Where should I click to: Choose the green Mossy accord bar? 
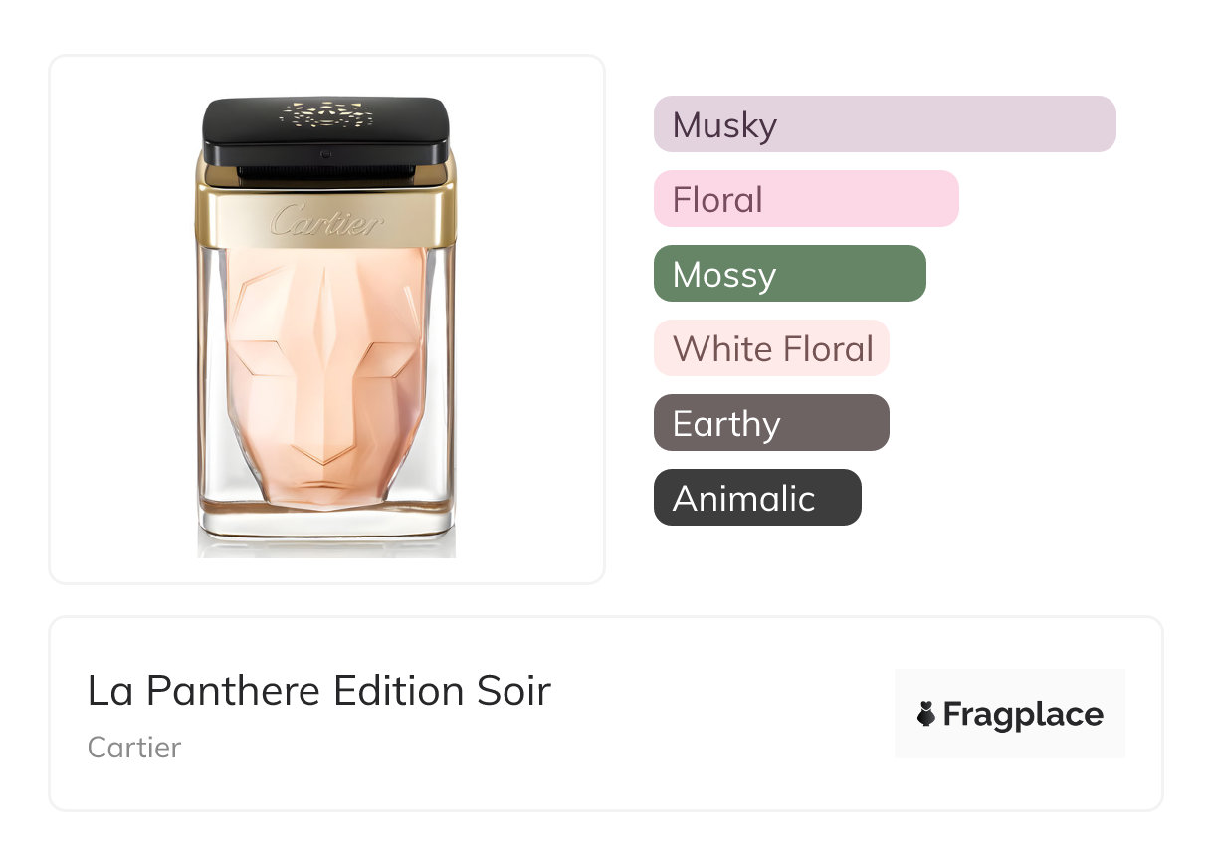coord(789,274)
